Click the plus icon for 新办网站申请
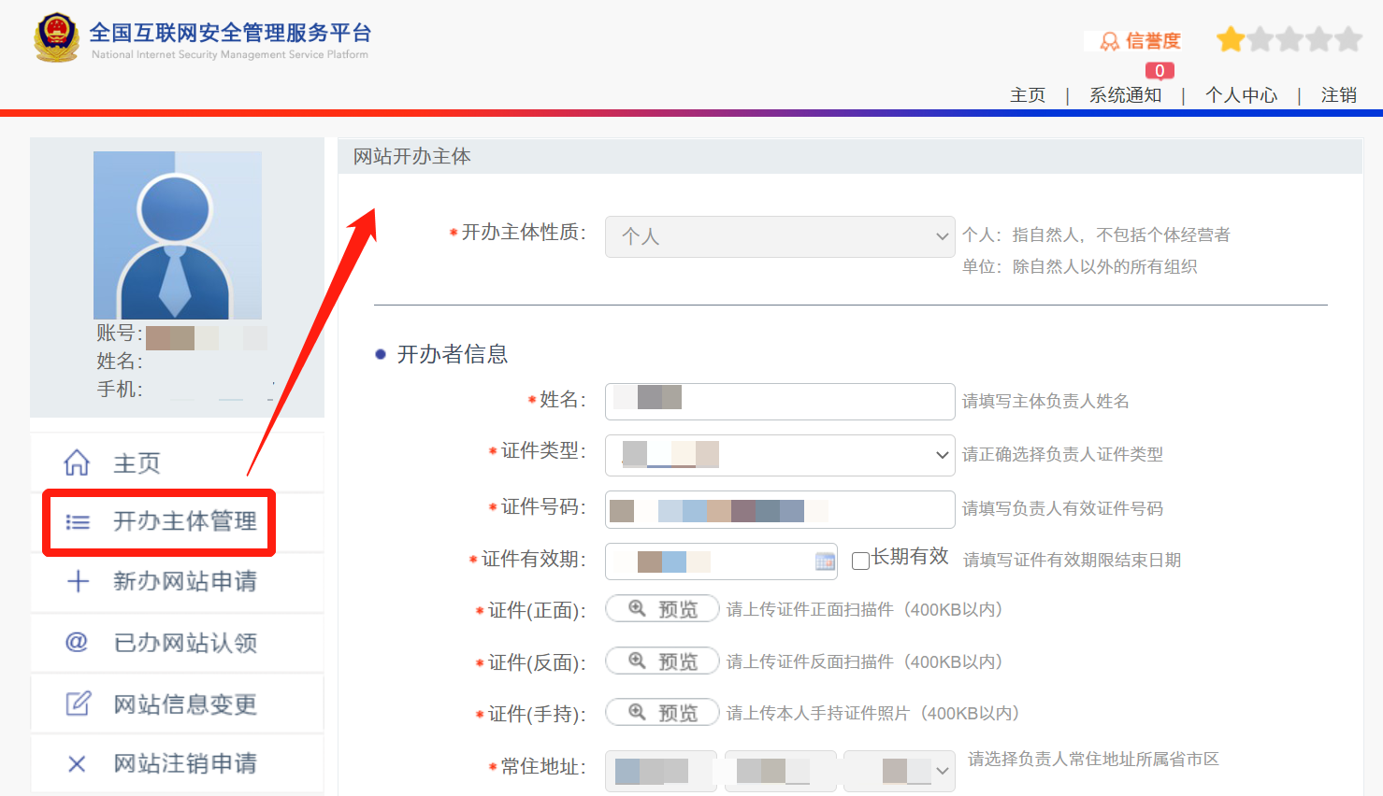1383x796 pixels. click(x=78, y=581)
